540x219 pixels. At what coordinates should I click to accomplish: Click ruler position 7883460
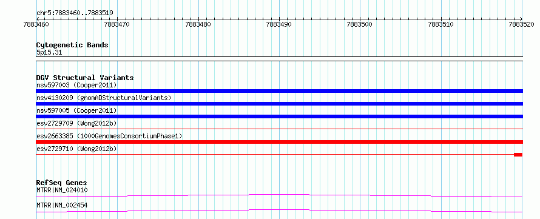36,24
